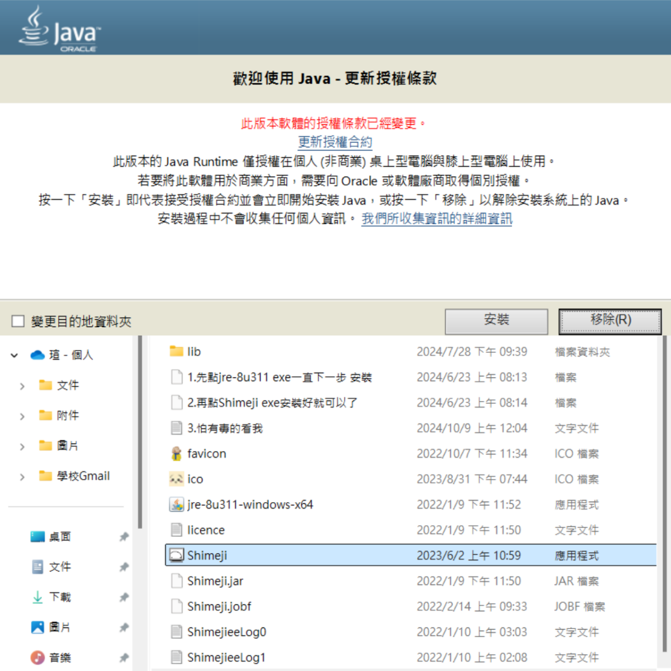Open the lib folder icon
The width and height of the screenshot is (671, 671).
point(177,351)
